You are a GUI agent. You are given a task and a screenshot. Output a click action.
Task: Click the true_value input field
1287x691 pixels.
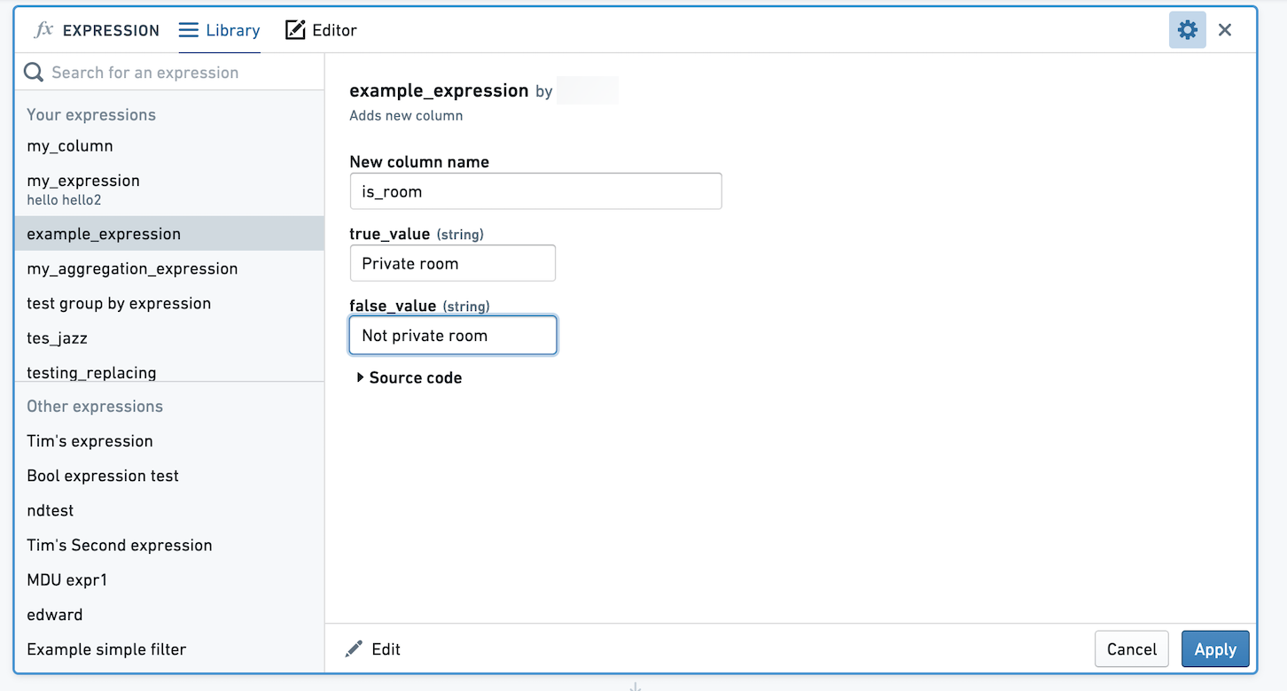coord(453,263)
